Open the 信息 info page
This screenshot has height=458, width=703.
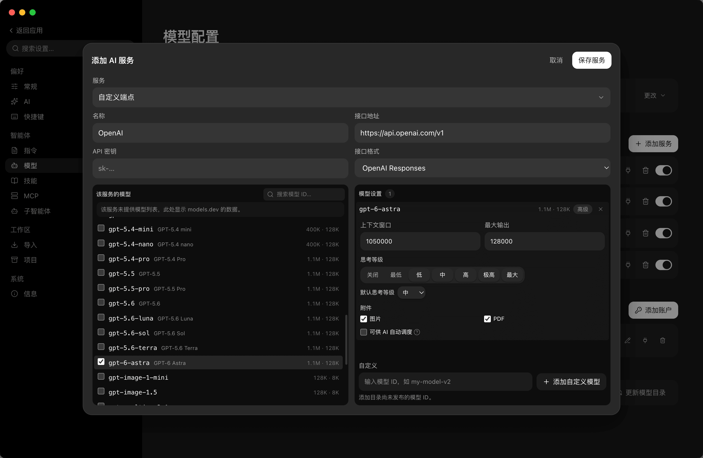tap(24, 294)
